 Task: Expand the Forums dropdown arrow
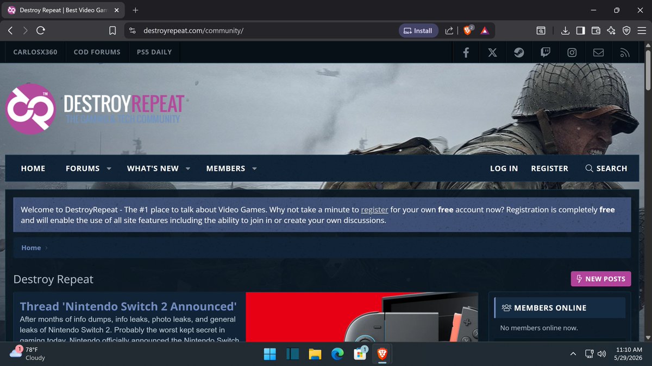pyautogui.click(x=109, y=169)
